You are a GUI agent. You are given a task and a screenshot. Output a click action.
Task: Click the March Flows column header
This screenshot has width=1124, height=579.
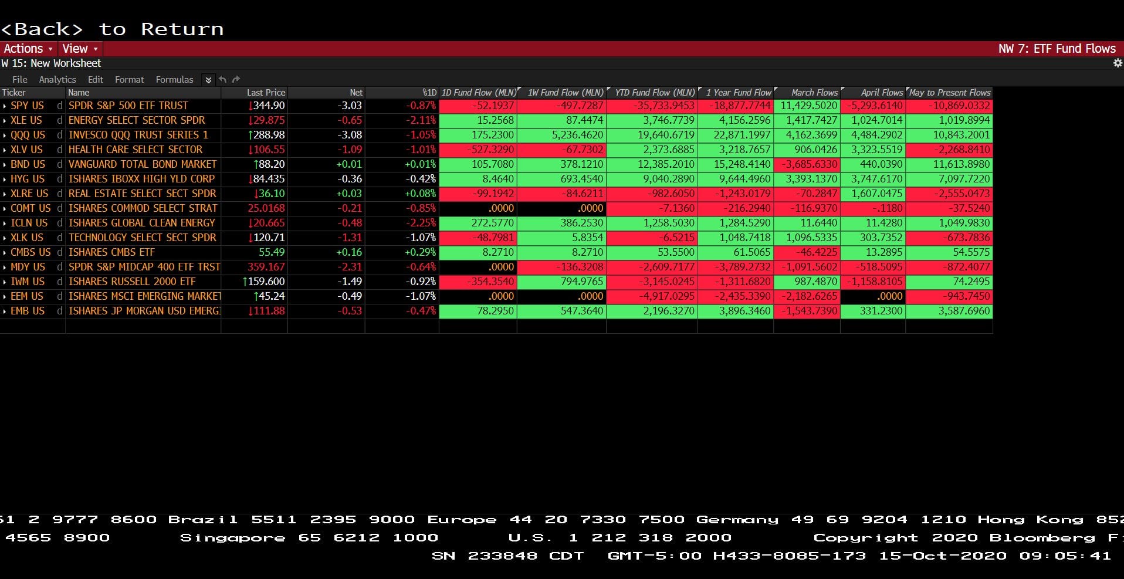tap(807, 93)
